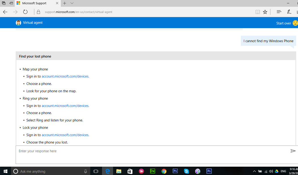298x175 pixels.
Task: Open a new tab with plus button
Action: tap(65, 3)
